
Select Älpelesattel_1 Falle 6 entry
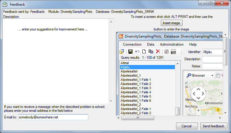coord(147,100)
